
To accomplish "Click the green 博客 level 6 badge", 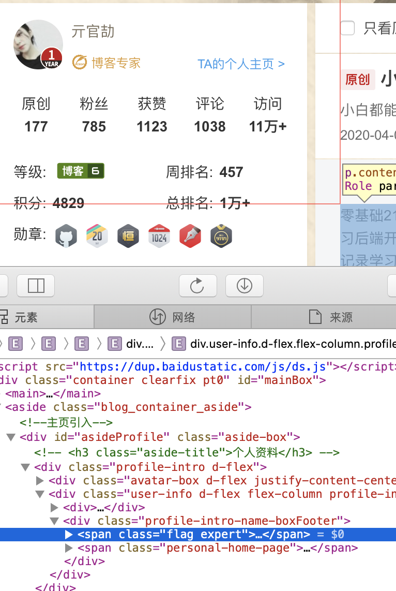I will pyautogui.click(x=81, y=171).
